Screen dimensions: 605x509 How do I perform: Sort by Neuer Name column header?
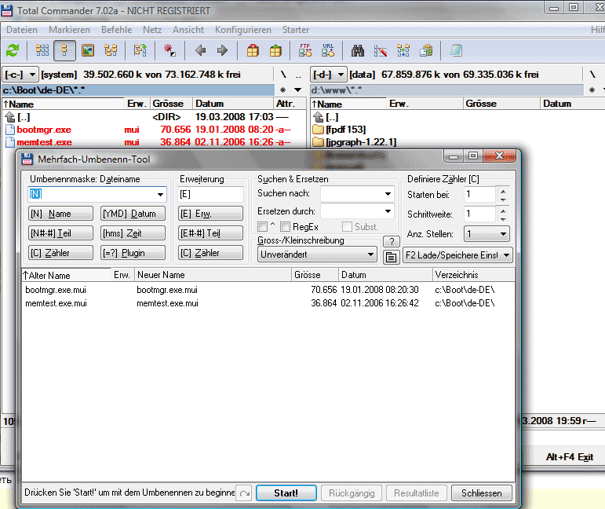coord(213,275)
